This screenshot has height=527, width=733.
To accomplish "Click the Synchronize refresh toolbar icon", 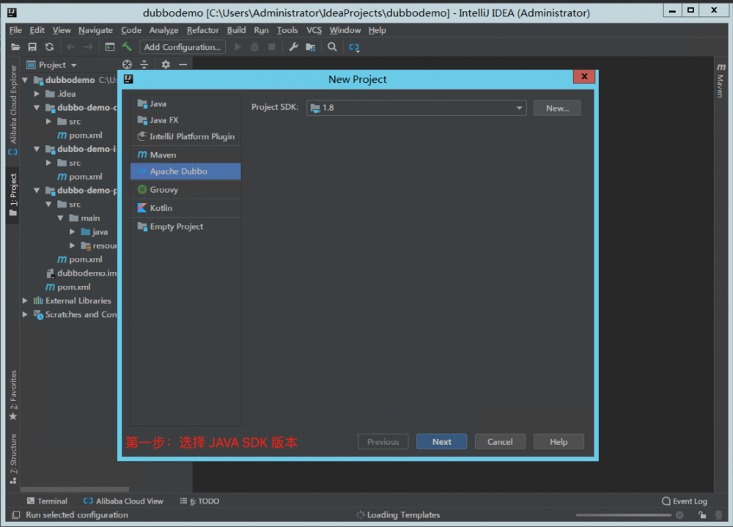I will [50, 47].
